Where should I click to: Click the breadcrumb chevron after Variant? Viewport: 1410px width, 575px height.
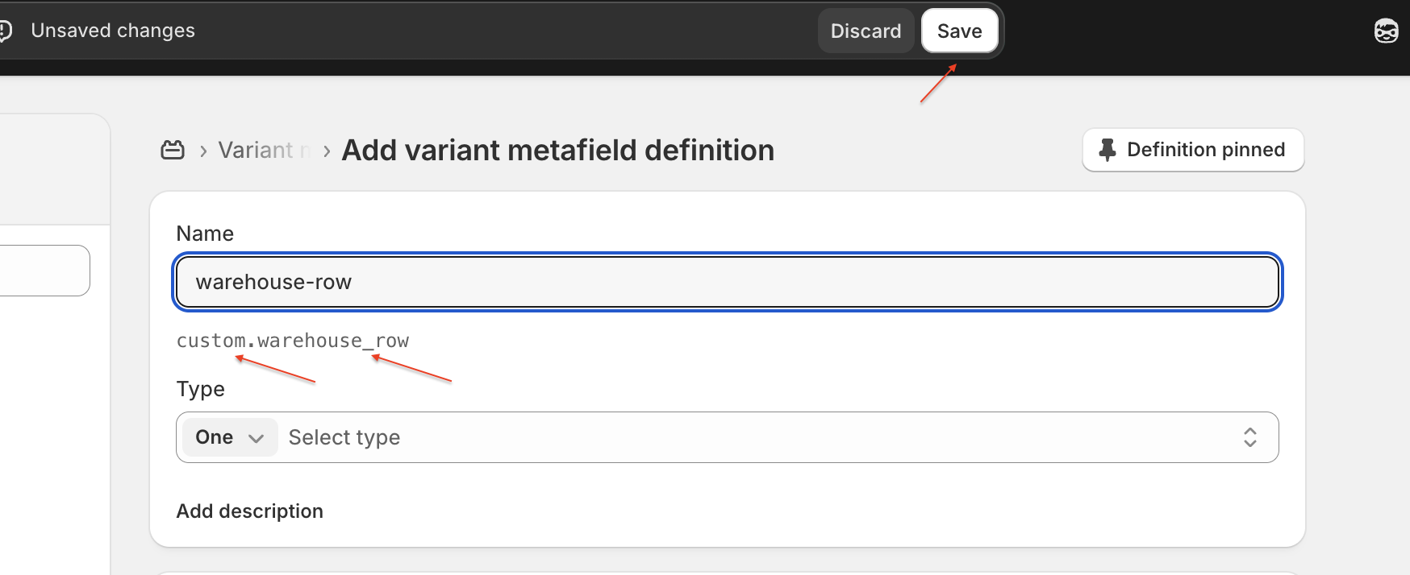pyautogui.click(x=327, y=151)
